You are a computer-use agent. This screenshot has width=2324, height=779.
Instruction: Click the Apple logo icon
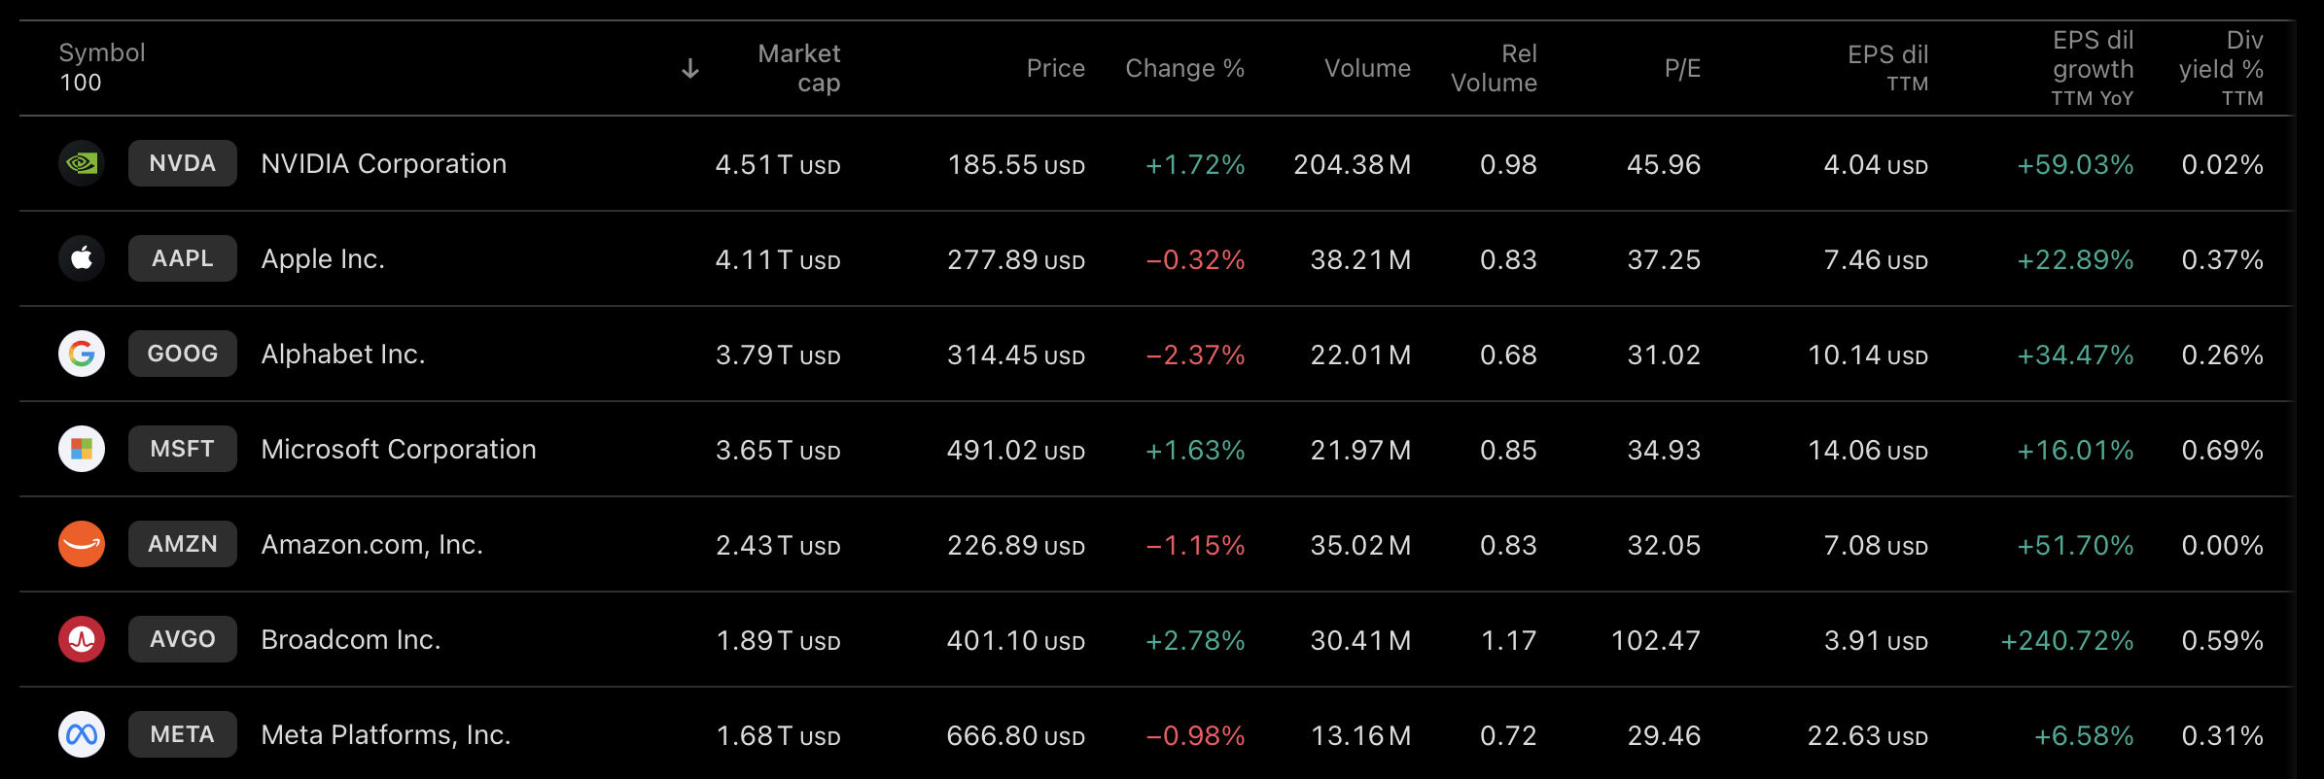point(82,258)
